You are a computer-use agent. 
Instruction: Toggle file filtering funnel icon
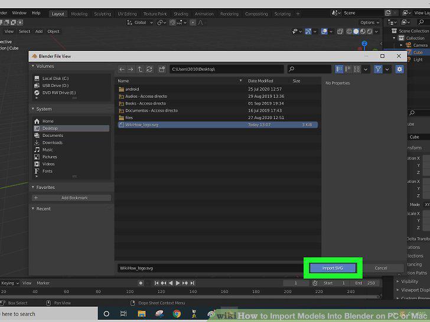tap(378, 69)
